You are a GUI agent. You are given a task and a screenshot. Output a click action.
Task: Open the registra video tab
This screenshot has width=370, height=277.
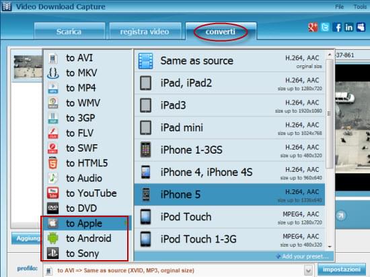pyautogui.click(x=145, y=32)
